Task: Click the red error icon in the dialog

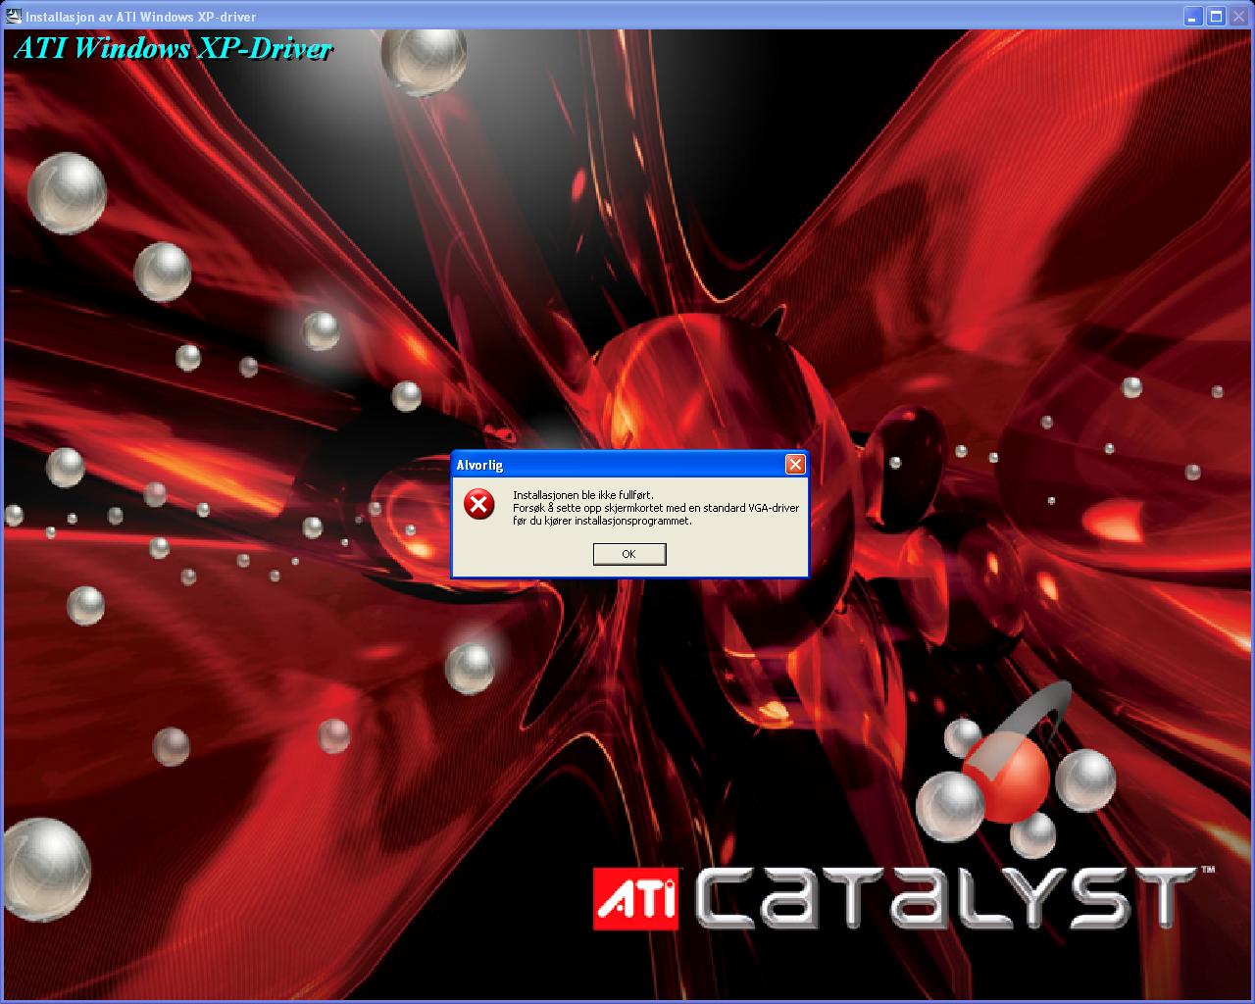Action: (479, 505)
